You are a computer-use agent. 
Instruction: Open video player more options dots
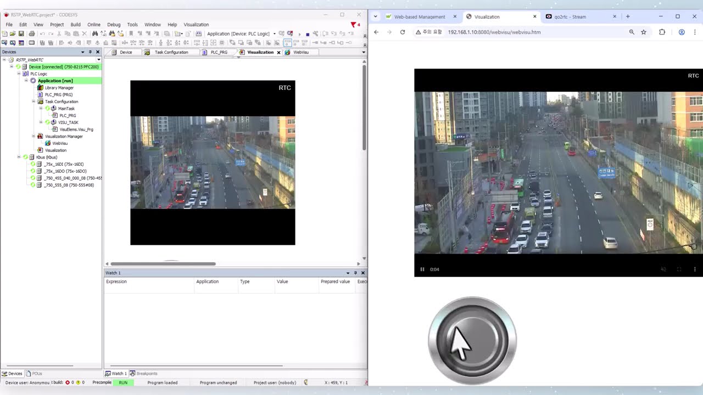click(x=695, y=269)
